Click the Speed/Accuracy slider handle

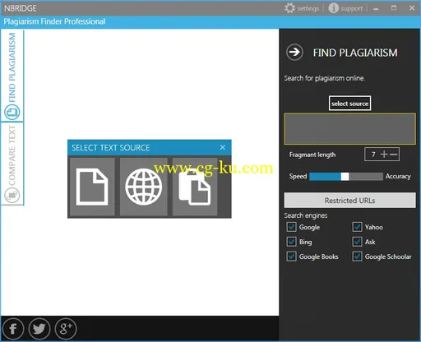coord(345,177)
